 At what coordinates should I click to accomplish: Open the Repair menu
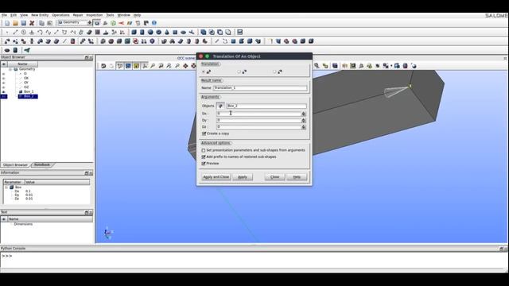click(78, 15)
